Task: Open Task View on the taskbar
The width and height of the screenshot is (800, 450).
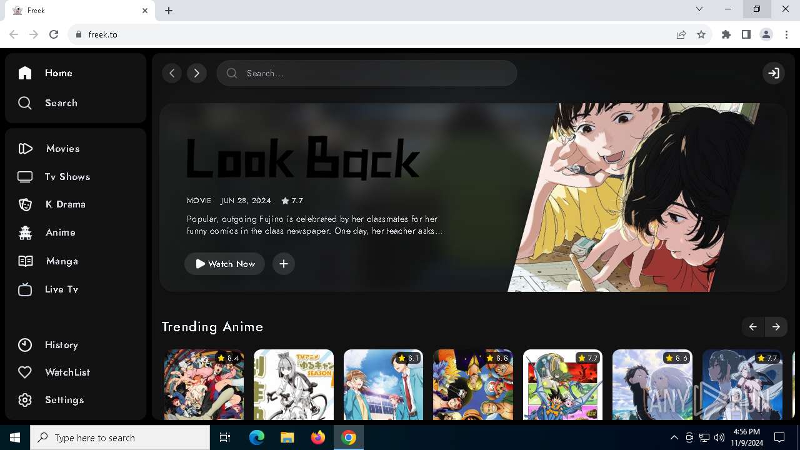Action: coord(225,437)
